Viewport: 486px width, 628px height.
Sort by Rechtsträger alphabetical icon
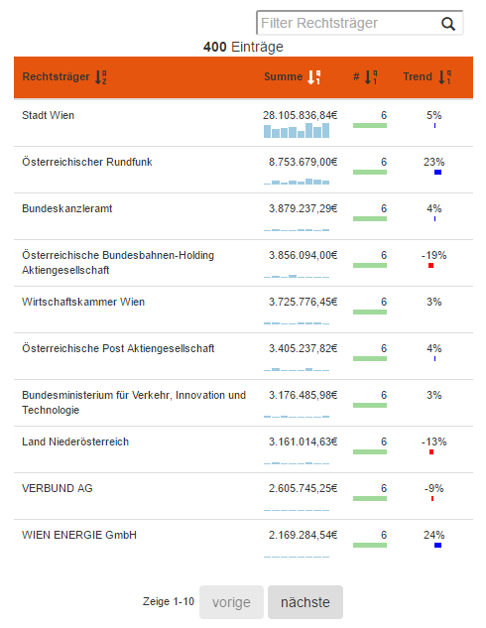point(101,77)
